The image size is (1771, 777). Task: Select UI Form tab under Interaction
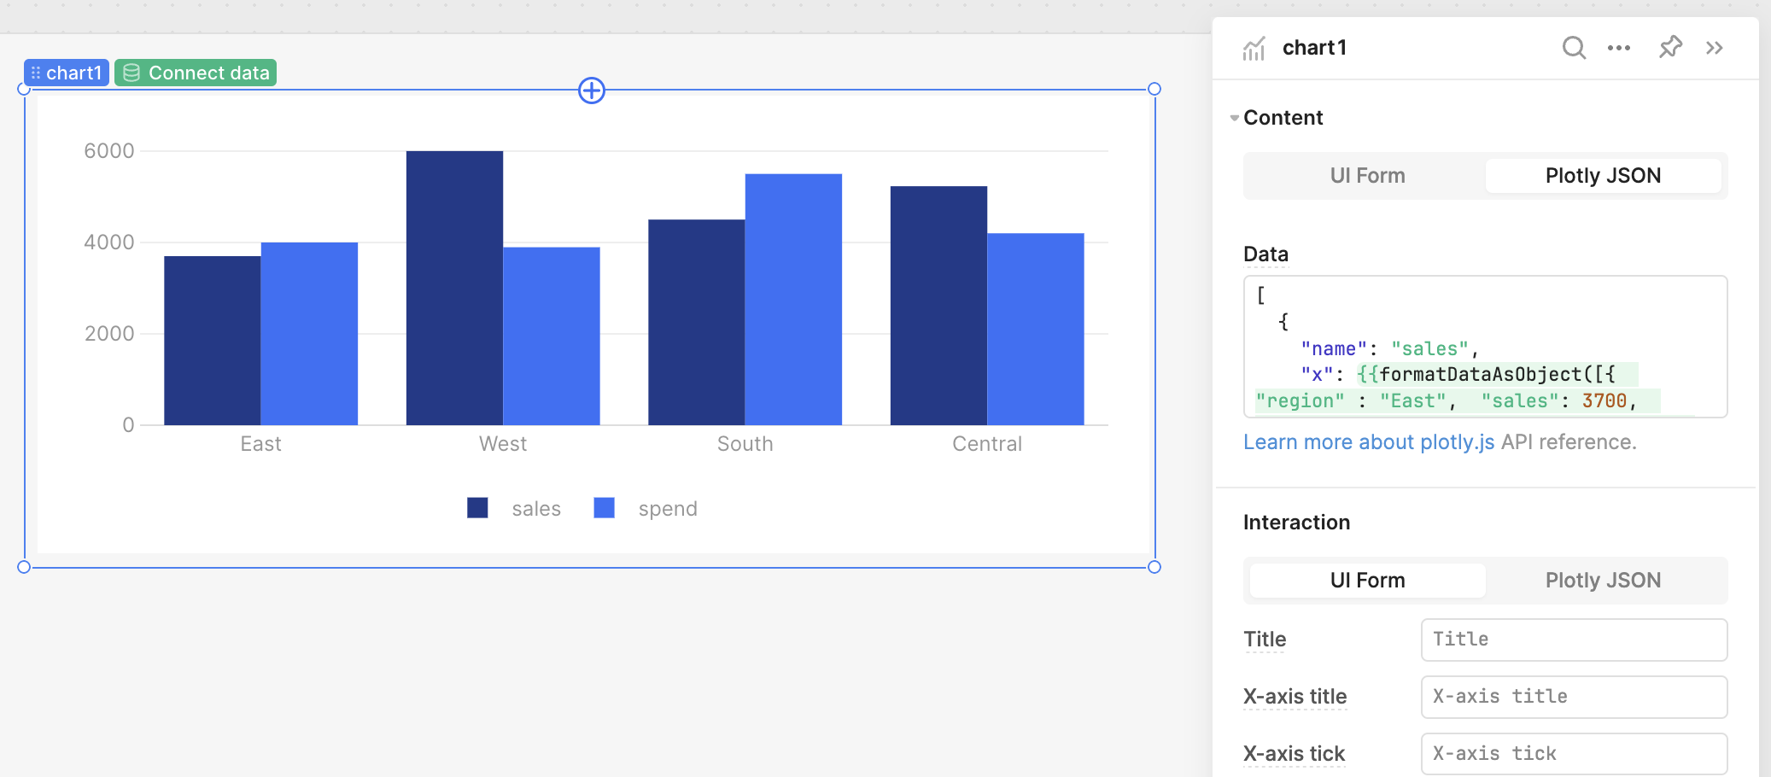(x=1366, y=581)
